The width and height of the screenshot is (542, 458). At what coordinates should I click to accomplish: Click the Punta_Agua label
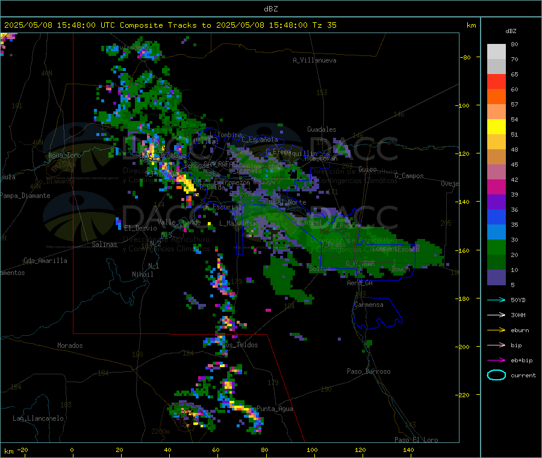[275, 409]
